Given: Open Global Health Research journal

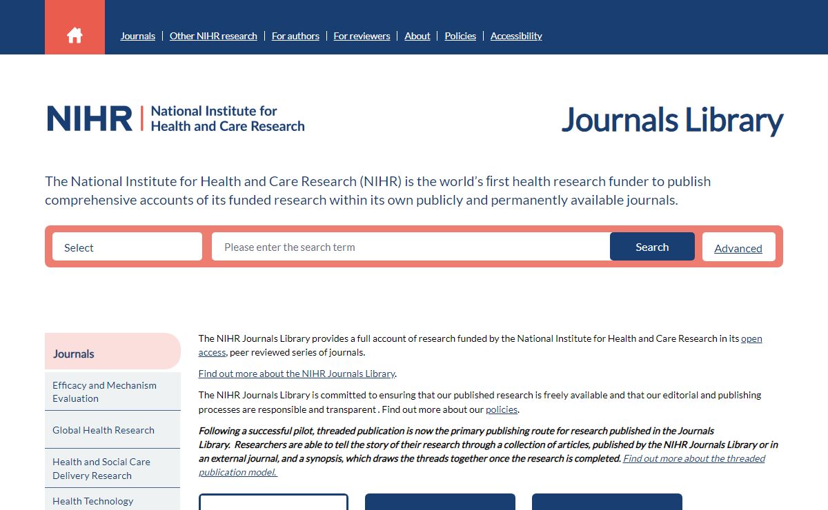Looking at the screenshot, I should pyautogui.click(x=112, y=430).
